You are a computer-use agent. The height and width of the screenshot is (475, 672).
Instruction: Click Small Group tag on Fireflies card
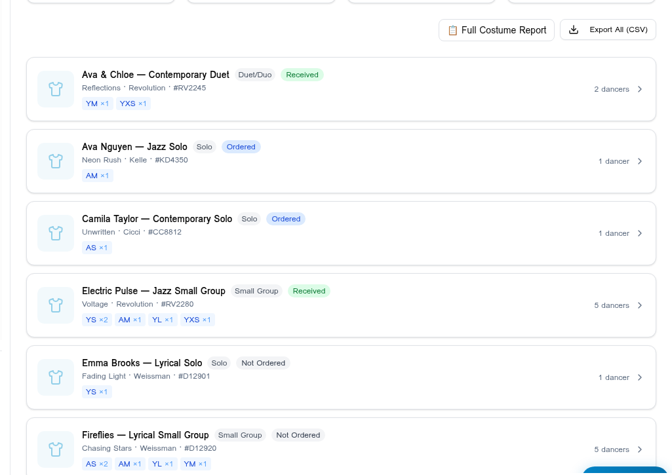pos(240,435)
